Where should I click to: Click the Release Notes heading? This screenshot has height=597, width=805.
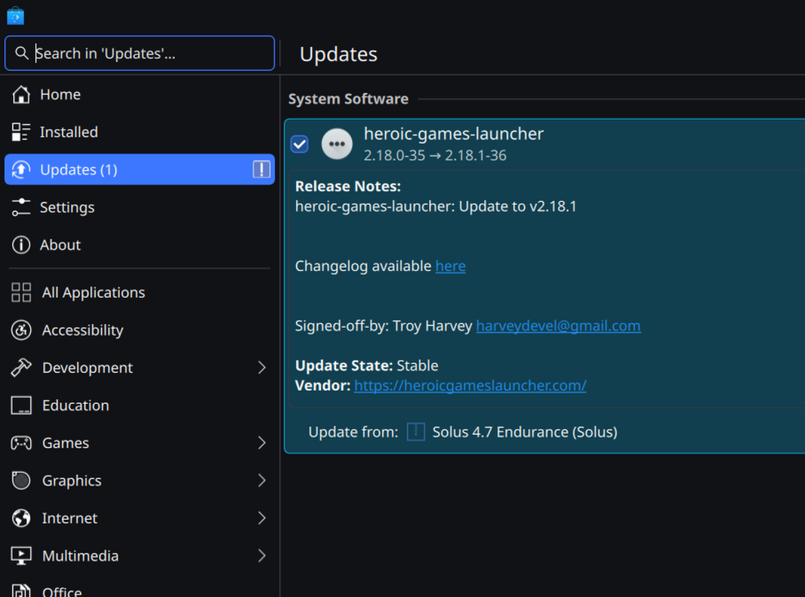coord(348,186)
